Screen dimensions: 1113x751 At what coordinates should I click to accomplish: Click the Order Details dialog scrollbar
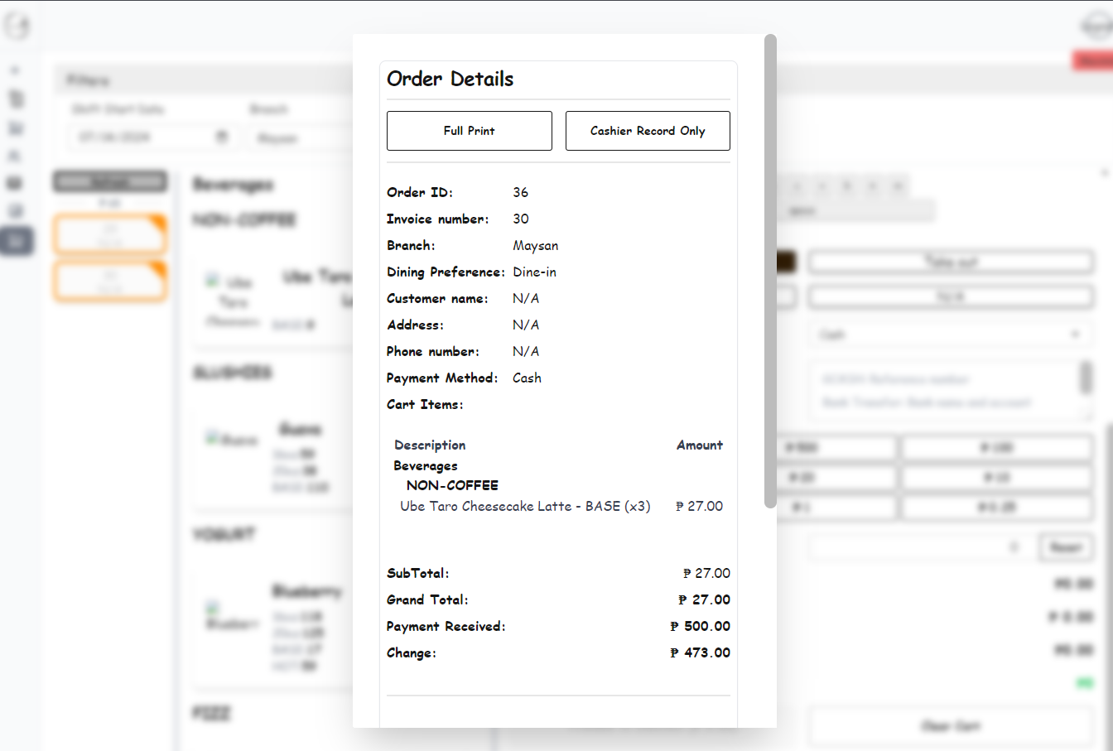click(770, 272)
